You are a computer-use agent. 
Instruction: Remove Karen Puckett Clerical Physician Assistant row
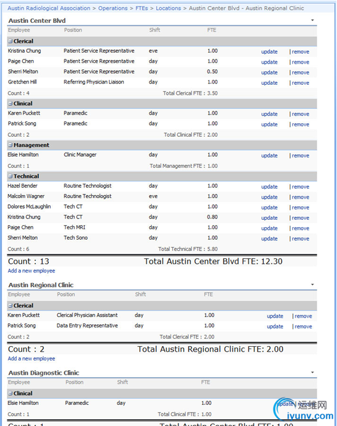[x=304, y=316]
